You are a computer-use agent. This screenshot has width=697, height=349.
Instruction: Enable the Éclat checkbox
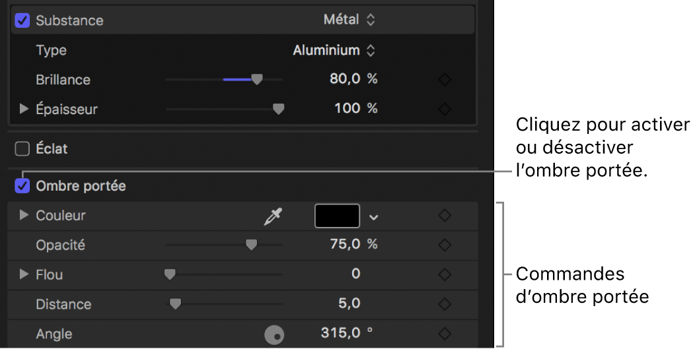click(x=22, y=148)
